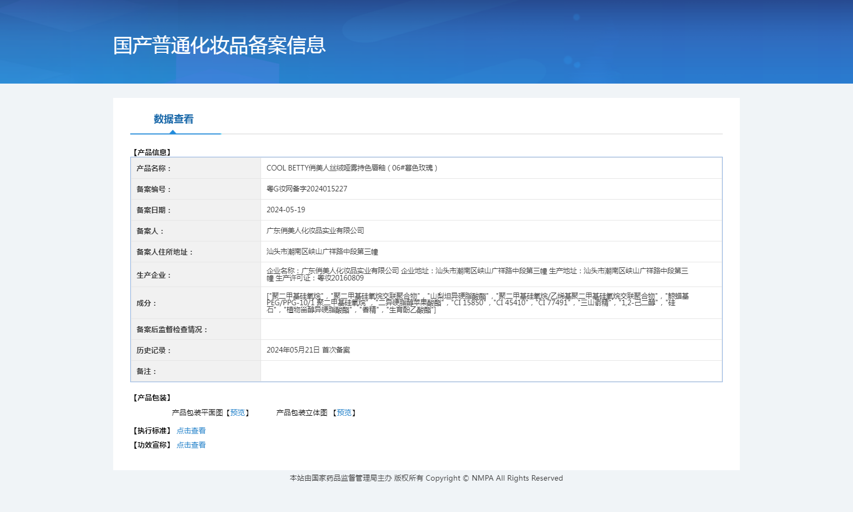Click the 成分 ingredient list text
Image resolution: width=853 pixels, height=512 pixels.
[x=477, y=302]
